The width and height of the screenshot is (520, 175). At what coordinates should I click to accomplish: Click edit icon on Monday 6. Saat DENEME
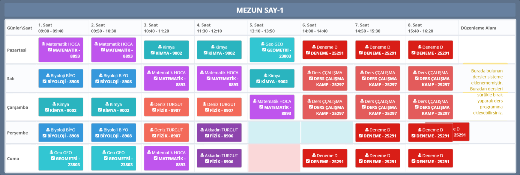click(308, 53)
